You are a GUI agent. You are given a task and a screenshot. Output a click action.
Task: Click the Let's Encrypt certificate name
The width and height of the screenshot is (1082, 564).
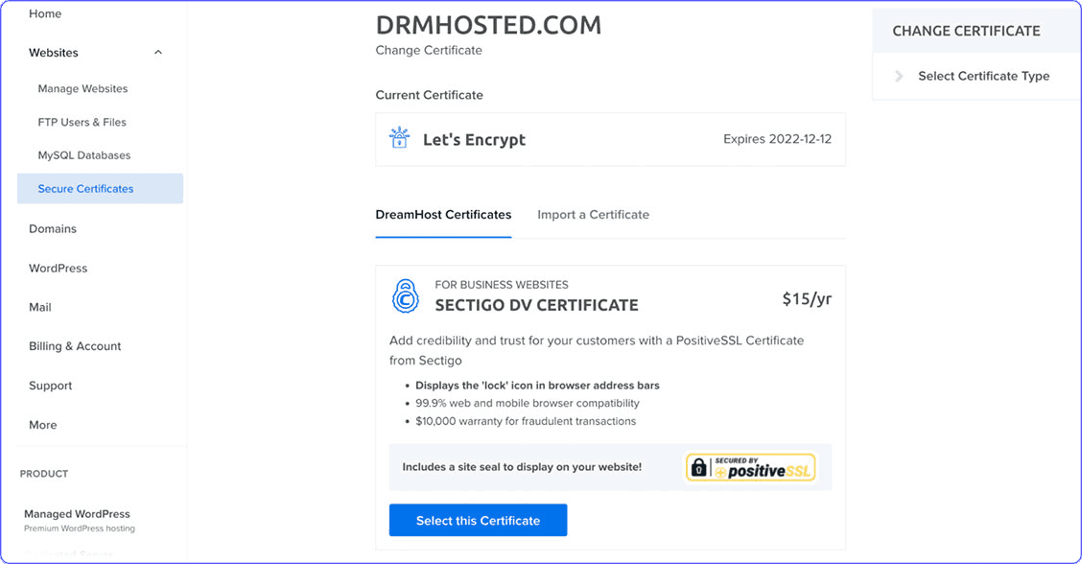pos(474,139)
